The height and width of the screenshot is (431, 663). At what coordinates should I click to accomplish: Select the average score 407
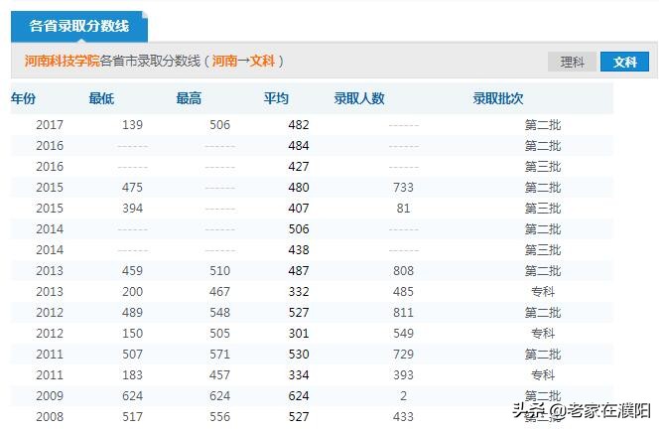pos(299,209)
